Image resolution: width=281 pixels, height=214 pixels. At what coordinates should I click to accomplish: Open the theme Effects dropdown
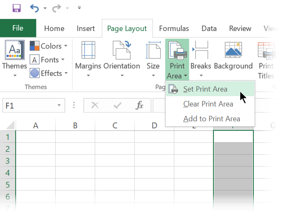[49, 73]
